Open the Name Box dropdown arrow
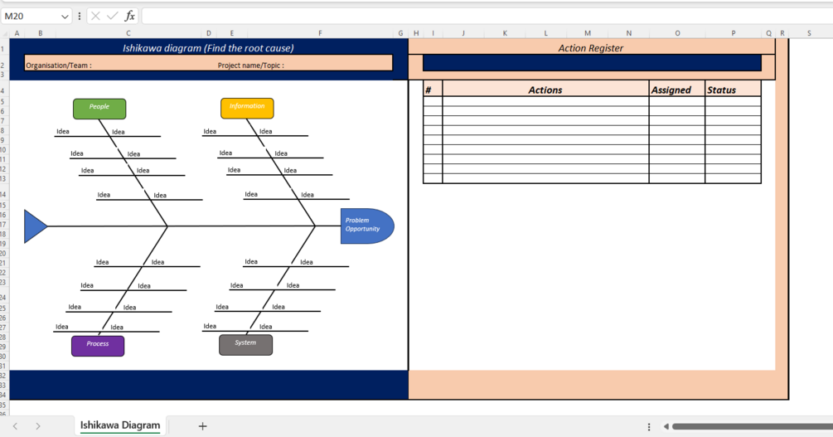The image size is (833, 437). [65, 17]
